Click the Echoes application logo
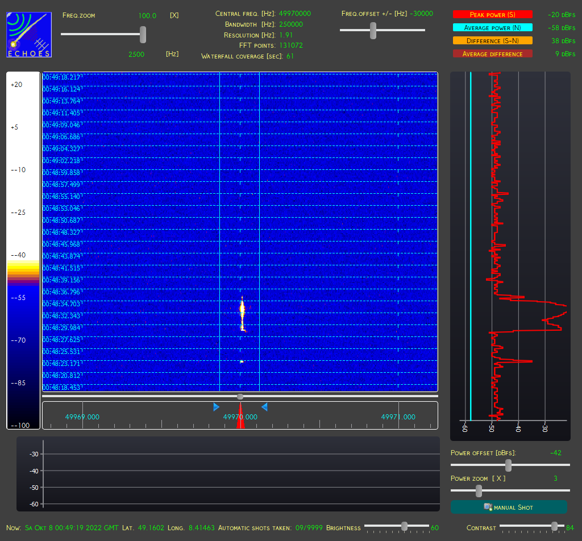The width and height of the screenshot is (582, 541). 29,35
